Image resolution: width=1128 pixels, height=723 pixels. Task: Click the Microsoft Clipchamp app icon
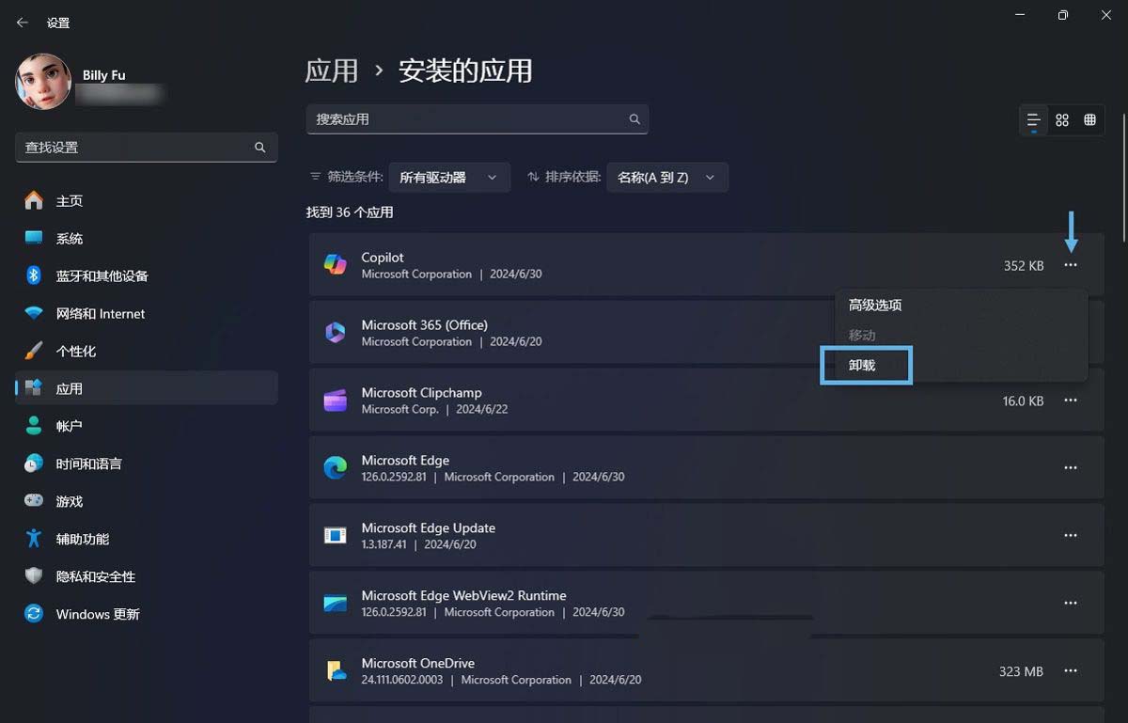click(x=336, y=401)
